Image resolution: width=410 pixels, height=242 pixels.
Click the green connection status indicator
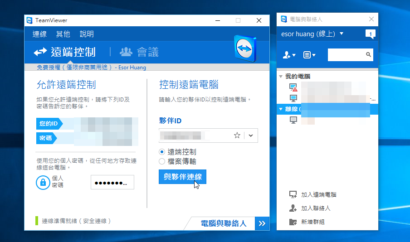tap(37, 221)
